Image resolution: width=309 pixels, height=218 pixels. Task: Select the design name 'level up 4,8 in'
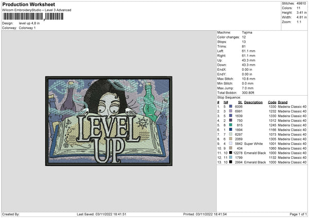pyautogui.click(x=29, y=23)
